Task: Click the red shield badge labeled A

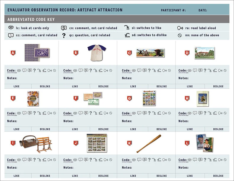Action: 13,53
